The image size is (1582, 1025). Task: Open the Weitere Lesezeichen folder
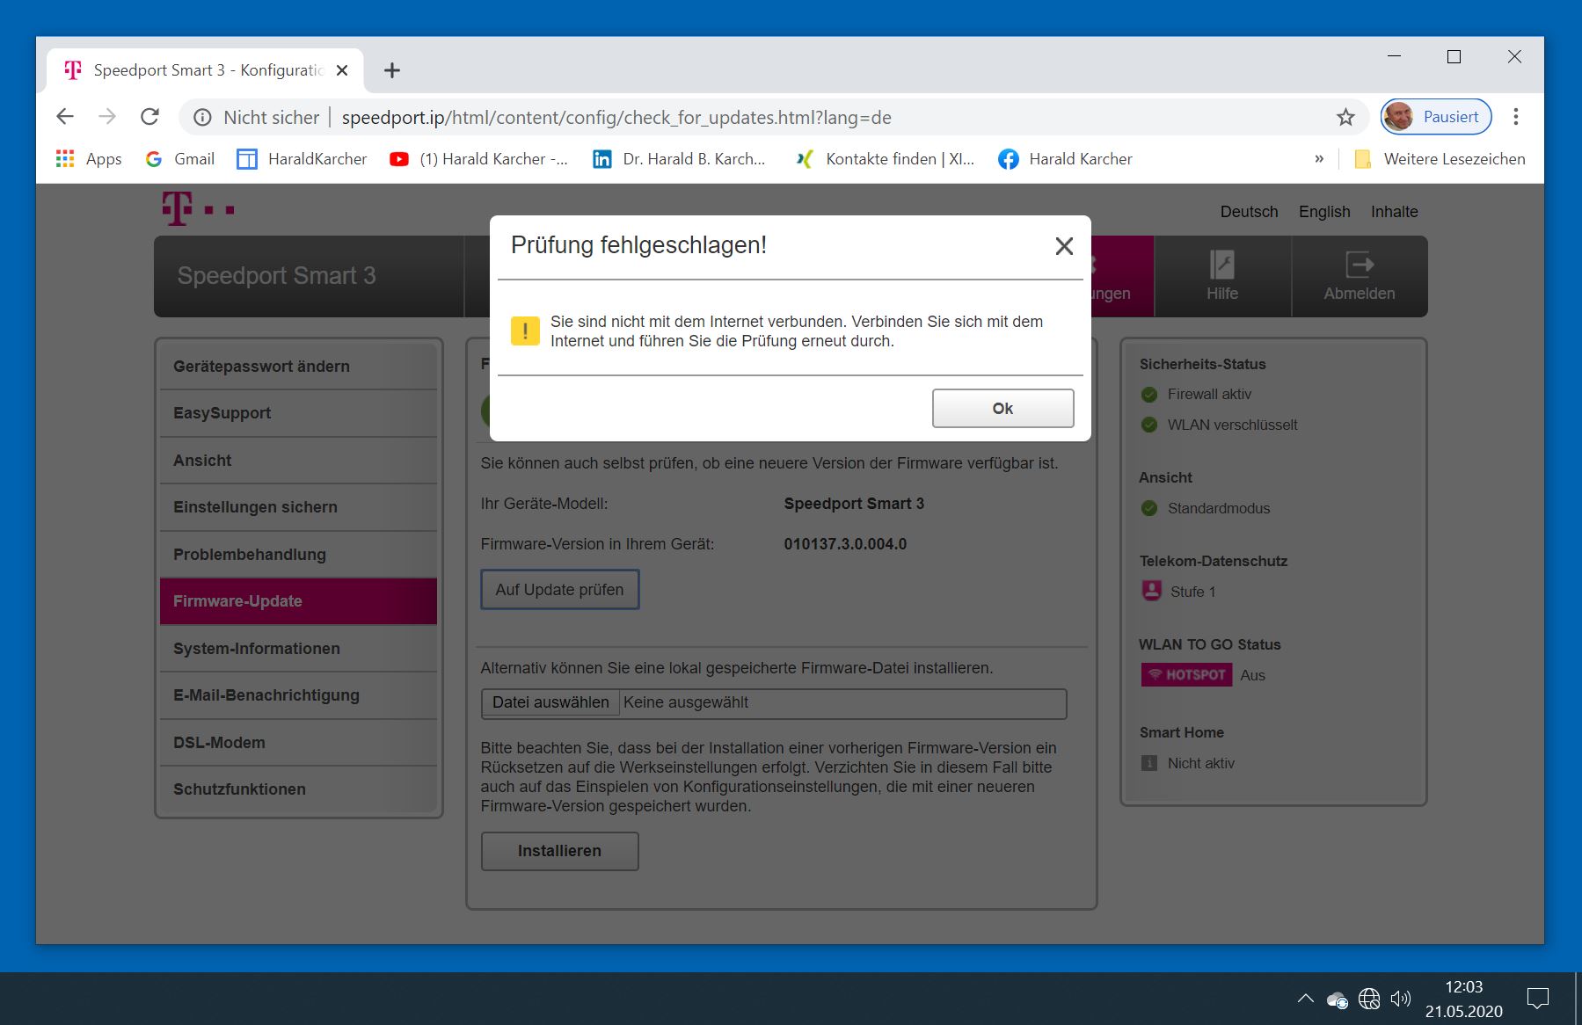[1440, 159]
